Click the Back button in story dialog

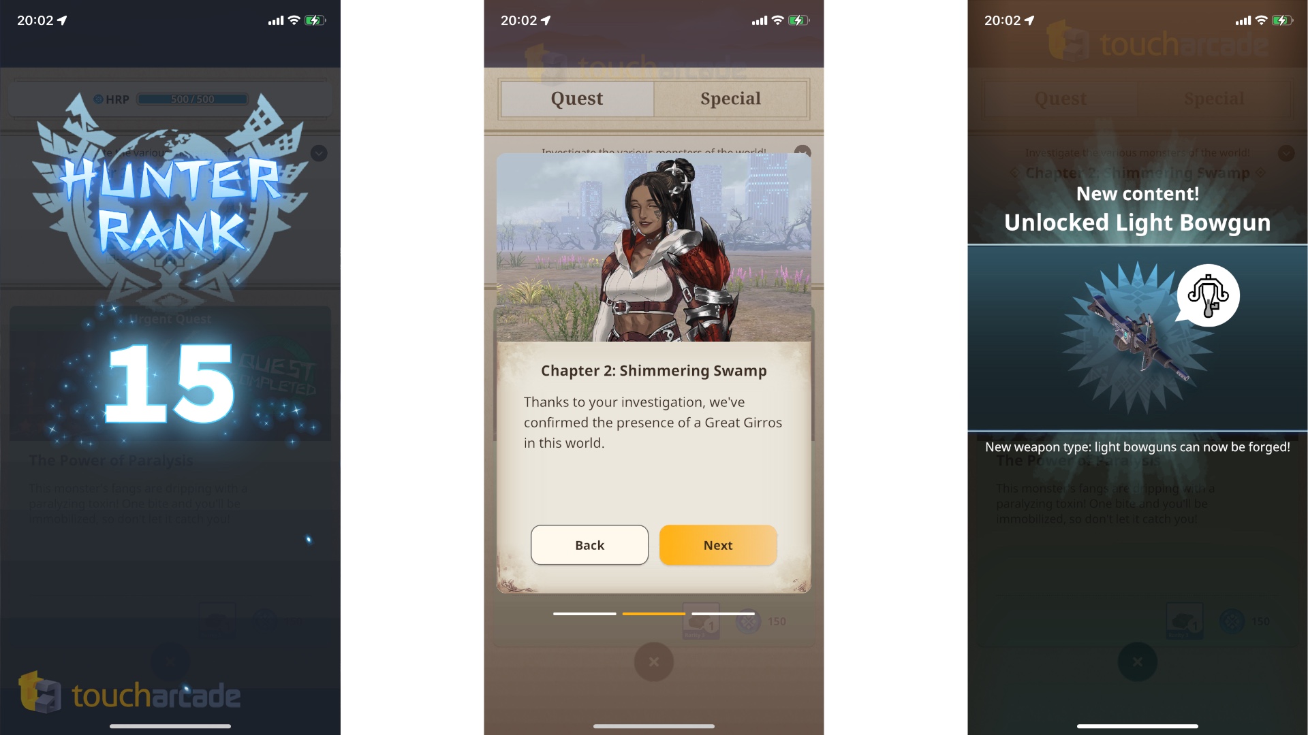[589, 544]
